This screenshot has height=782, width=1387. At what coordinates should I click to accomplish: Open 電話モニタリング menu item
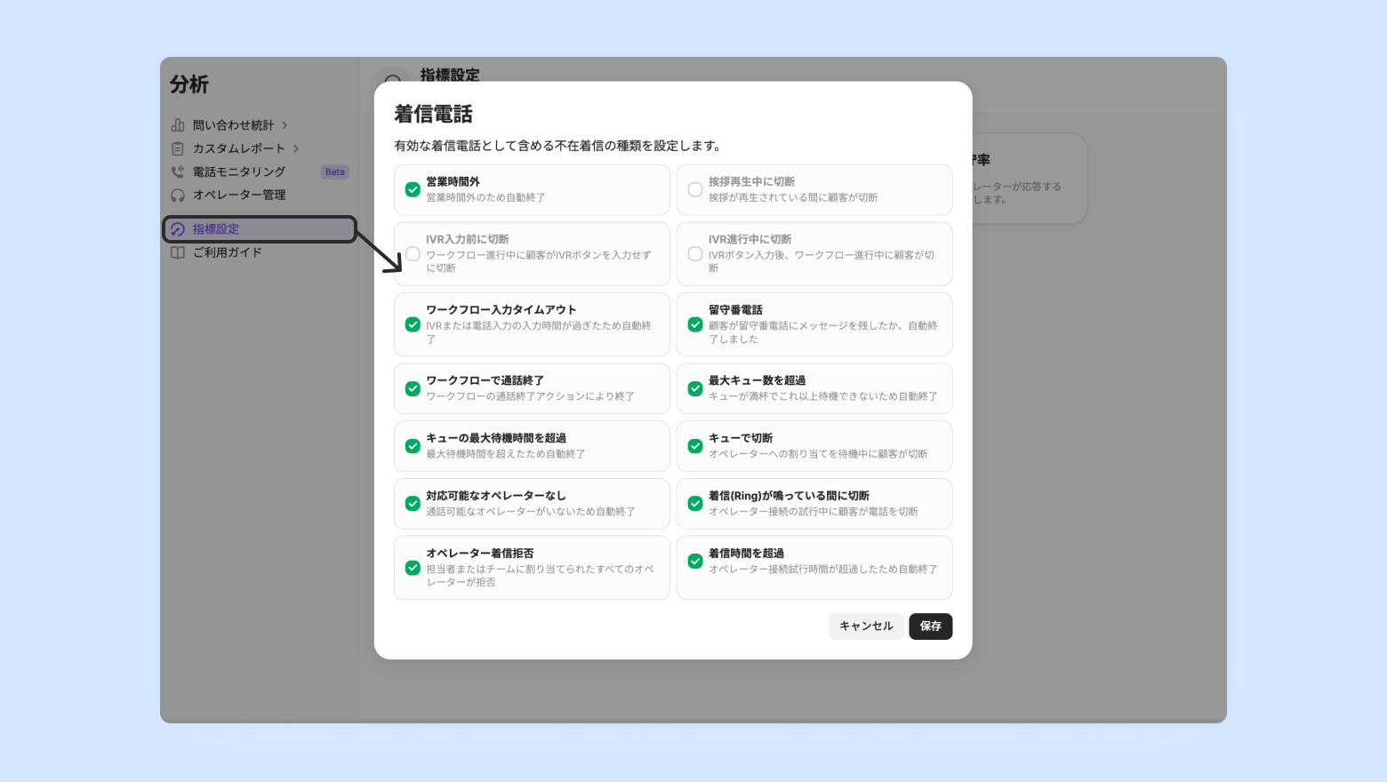tap(260, 172)
